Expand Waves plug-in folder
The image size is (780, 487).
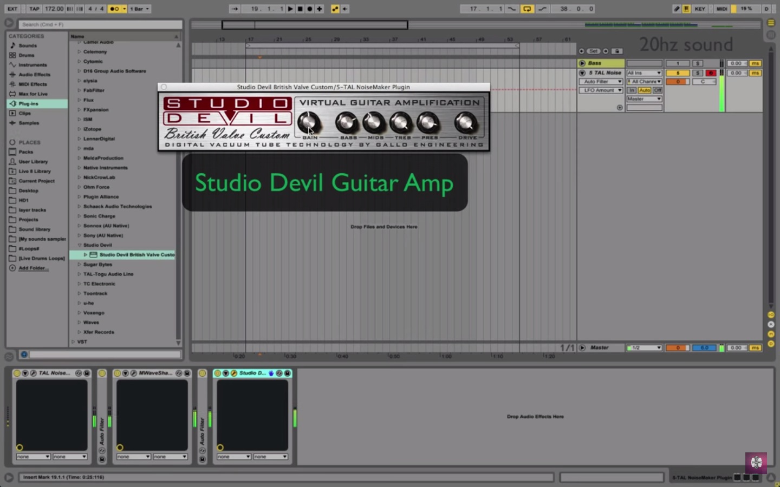click(79, 323)
